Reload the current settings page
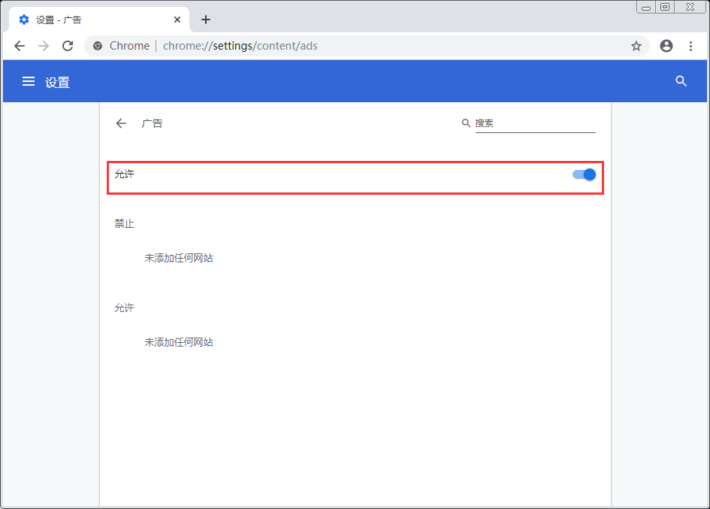This screenshot has height=509, width=710. coord(68,46)
